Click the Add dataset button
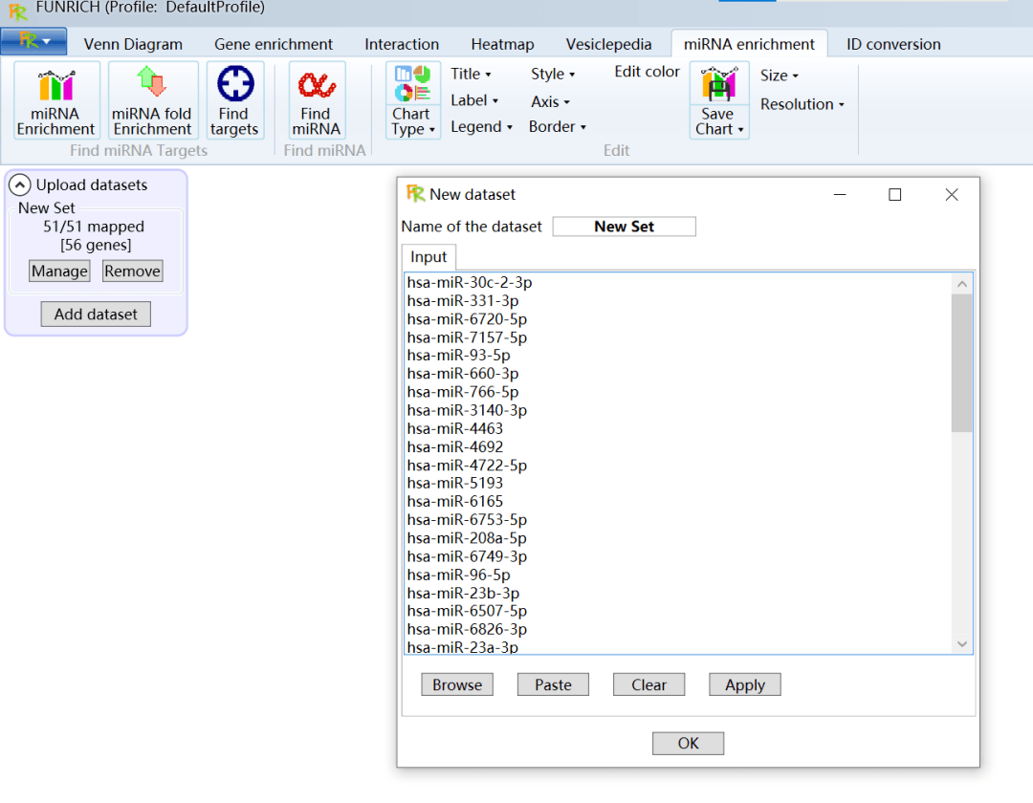This screenshot has height=803, width=1033. click(x=96, y=314)
